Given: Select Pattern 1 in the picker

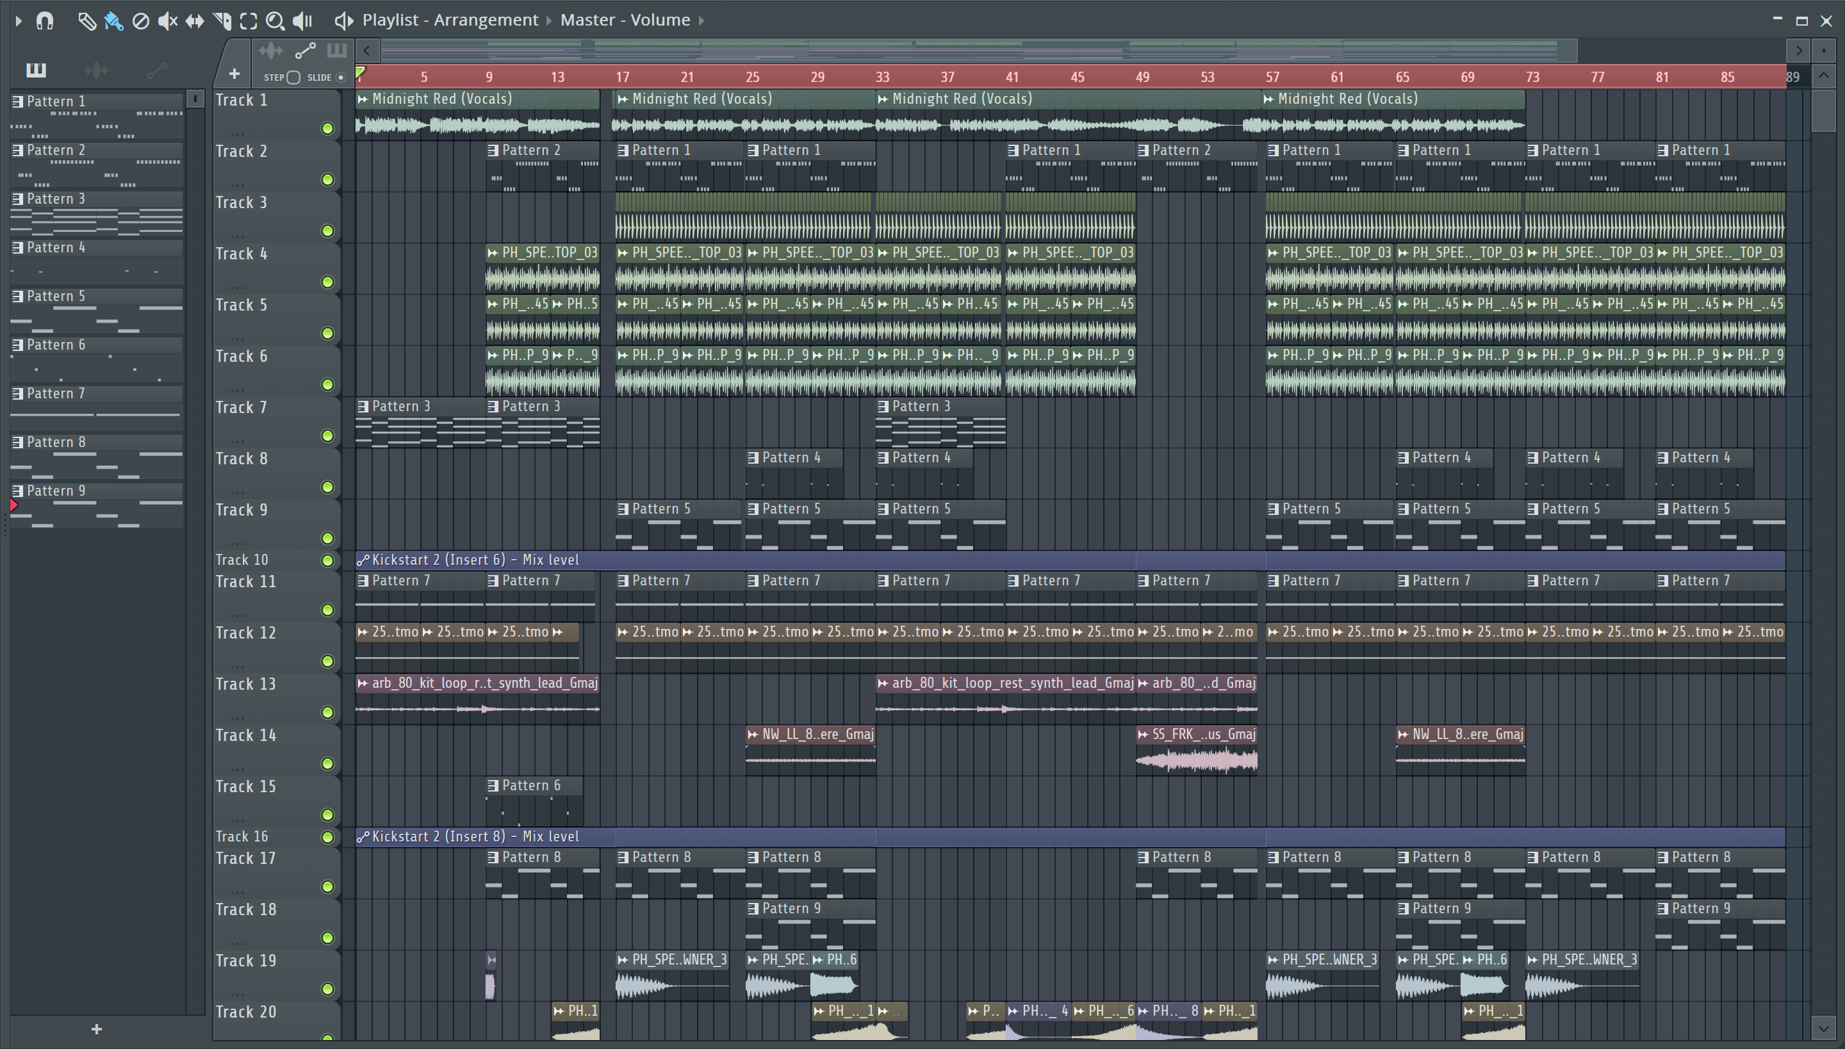Looking at the screenshot, I should point(97,115).
